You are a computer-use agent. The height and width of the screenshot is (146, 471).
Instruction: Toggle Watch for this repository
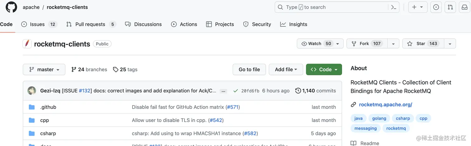[x=316, y=44]
